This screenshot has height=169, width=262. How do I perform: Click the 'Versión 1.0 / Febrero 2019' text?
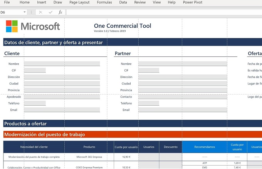[110, 31]
